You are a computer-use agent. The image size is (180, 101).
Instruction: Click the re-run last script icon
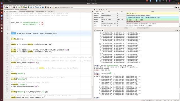(x=28, y=7)
